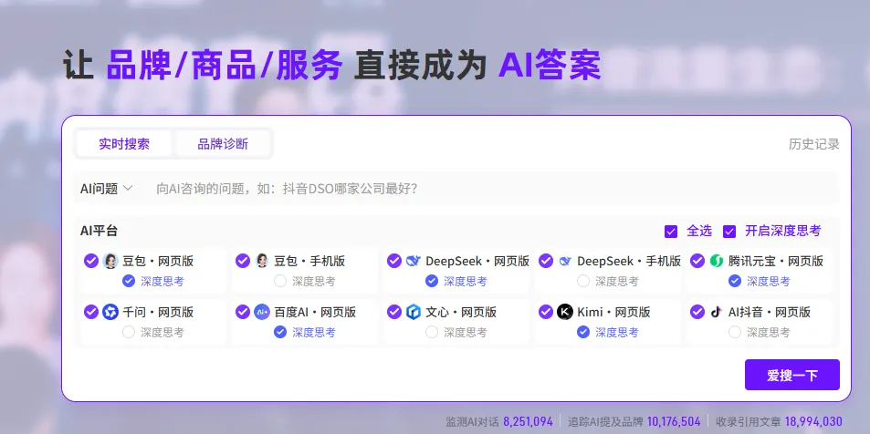Uncheck the 千问·网页版 platform checkmark
Screen dimensions: 870x434
click(91, 312)
